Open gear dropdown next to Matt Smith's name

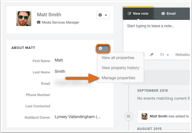[103, 15]
